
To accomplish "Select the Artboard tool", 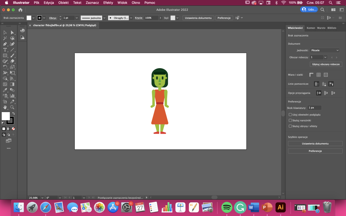I will (5, 102).
